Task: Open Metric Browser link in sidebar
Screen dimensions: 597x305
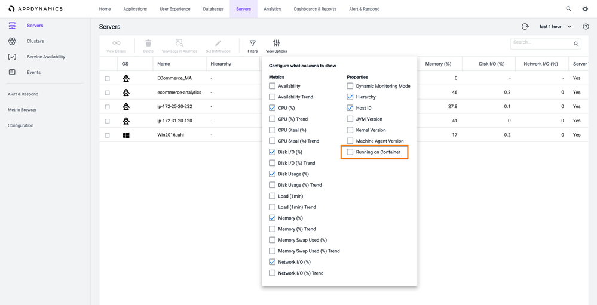Action: tap(22, 110)
